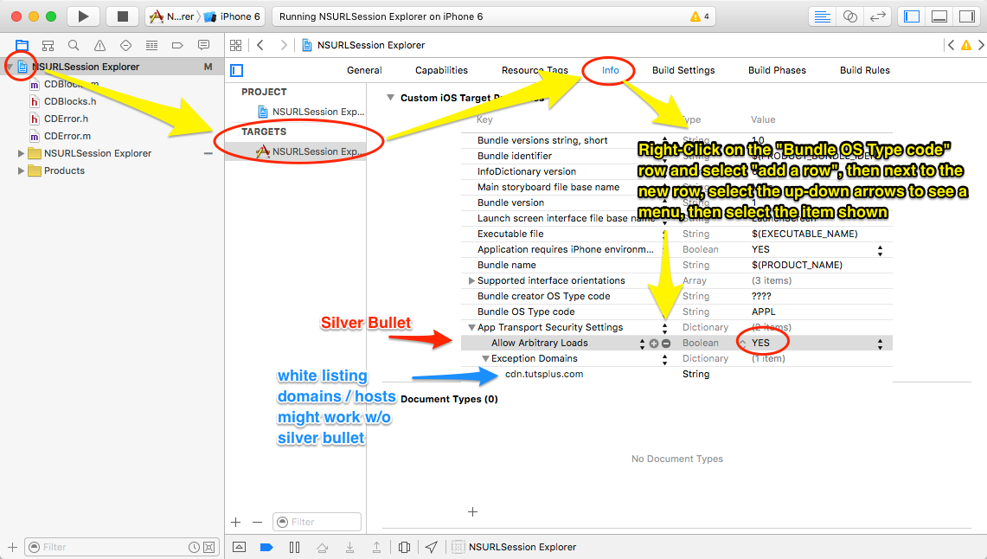
Task: Toggle Allow Arbitrary Loads value stepper
Action: 880,342
